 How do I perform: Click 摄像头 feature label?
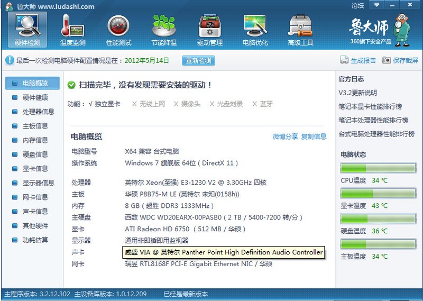(x=187, y=104)
